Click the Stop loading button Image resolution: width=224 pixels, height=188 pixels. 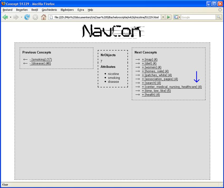click(x=35, y=17)
